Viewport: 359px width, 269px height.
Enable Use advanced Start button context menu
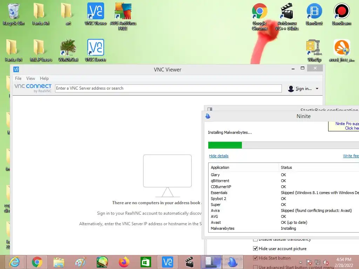click(255, 267)
